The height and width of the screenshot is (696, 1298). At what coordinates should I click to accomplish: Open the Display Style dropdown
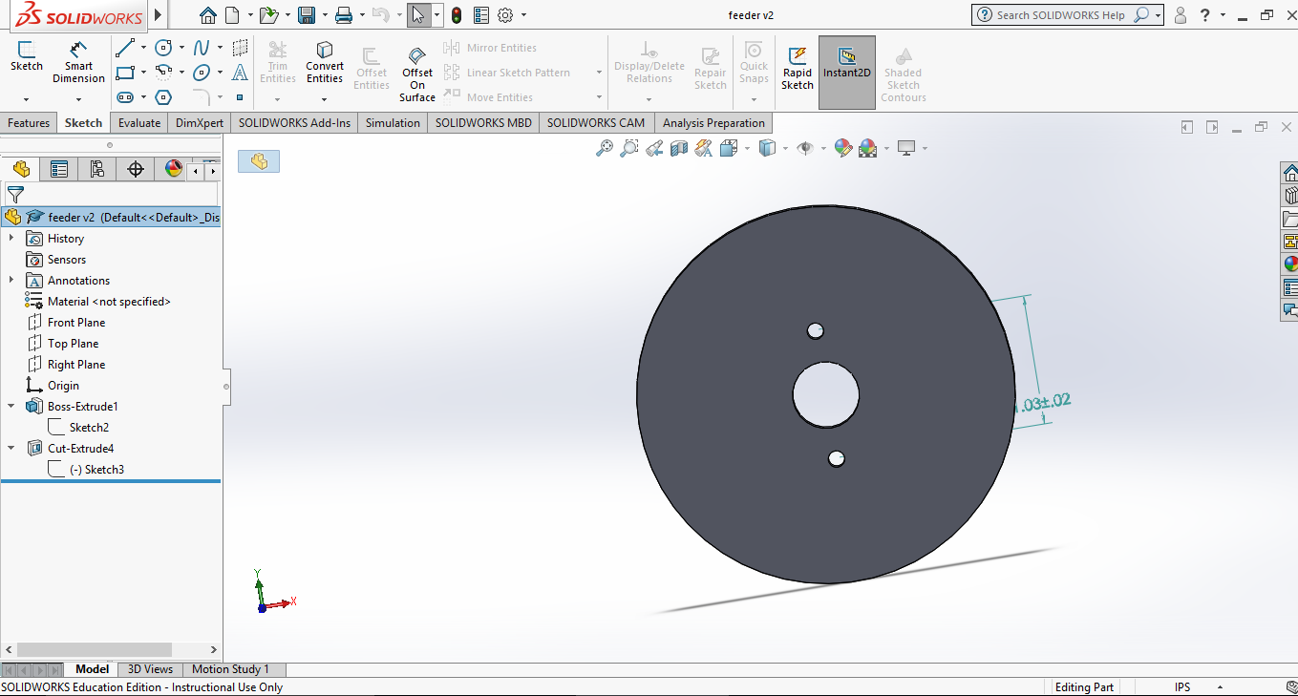tap(785, 148)
